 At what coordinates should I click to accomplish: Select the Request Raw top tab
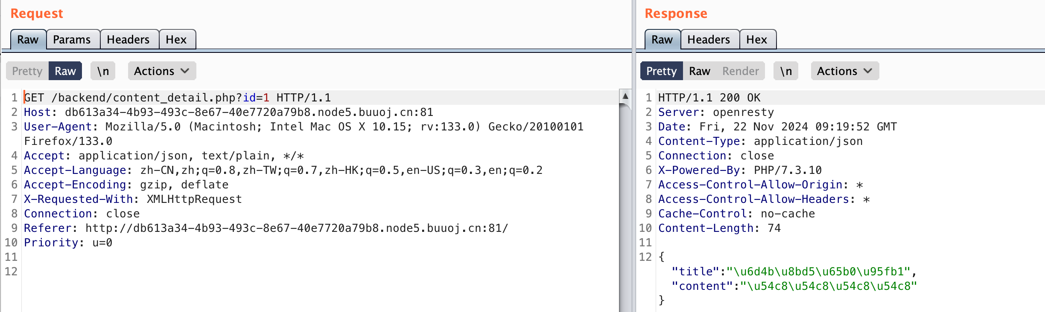pos(28,40)
